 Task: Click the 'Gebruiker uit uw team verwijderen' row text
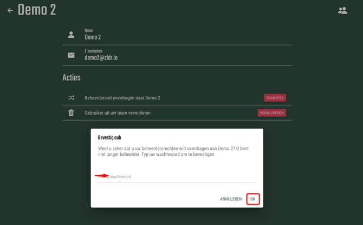[x=118, y=113]
